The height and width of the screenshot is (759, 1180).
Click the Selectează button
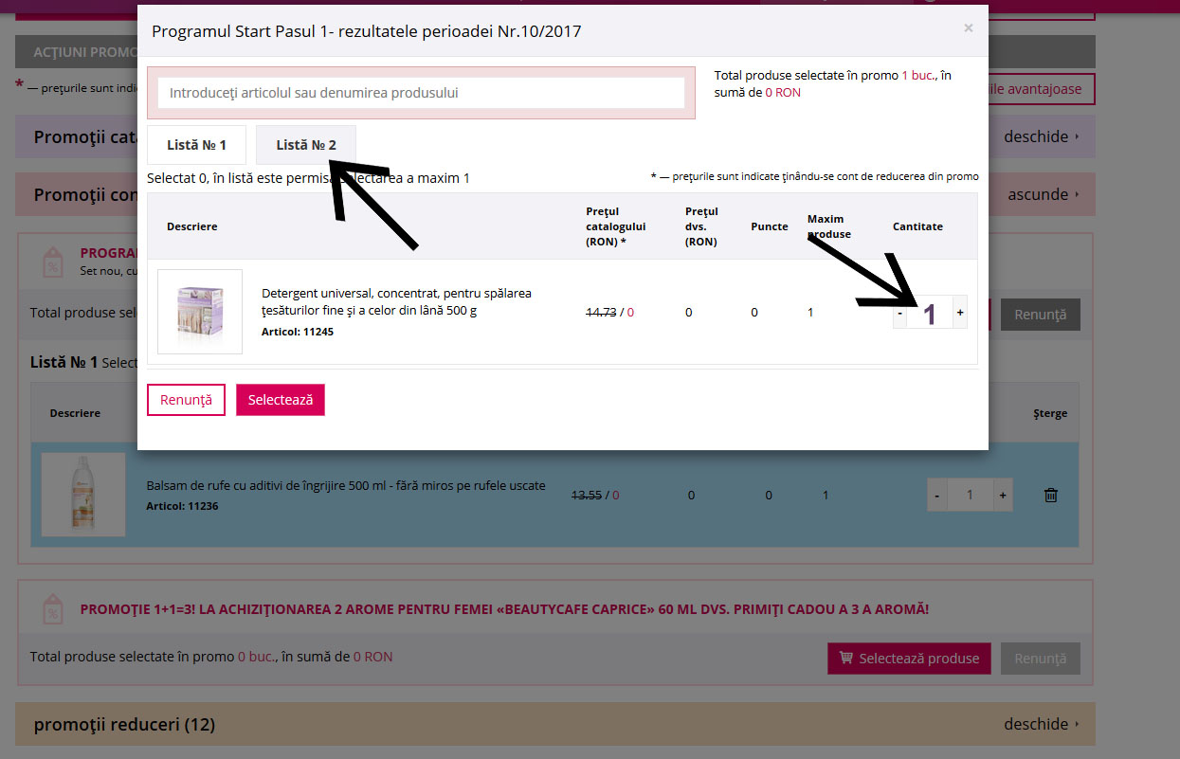[281, 400]
